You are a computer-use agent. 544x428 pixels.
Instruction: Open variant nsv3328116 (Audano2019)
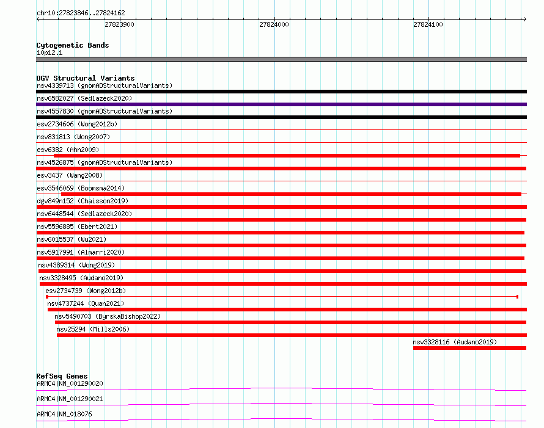[x=455, y=342]
